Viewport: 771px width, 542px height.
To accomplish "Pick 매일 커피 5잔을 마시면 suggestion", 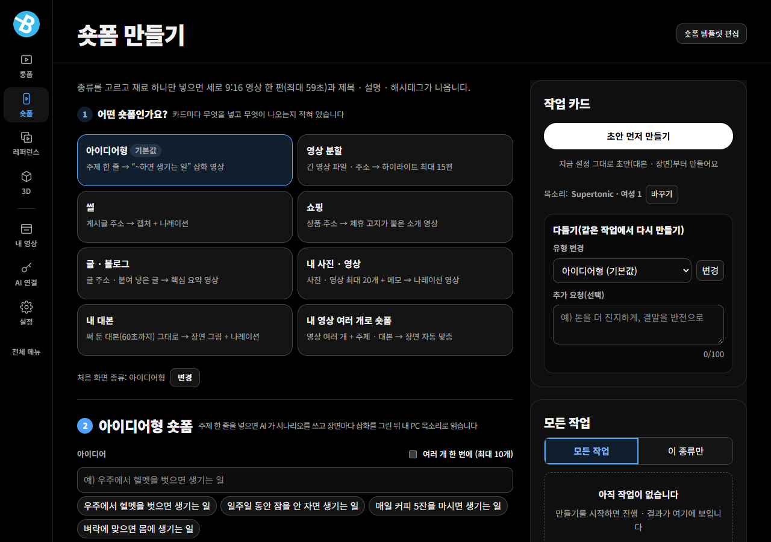I will coord(438,506).
